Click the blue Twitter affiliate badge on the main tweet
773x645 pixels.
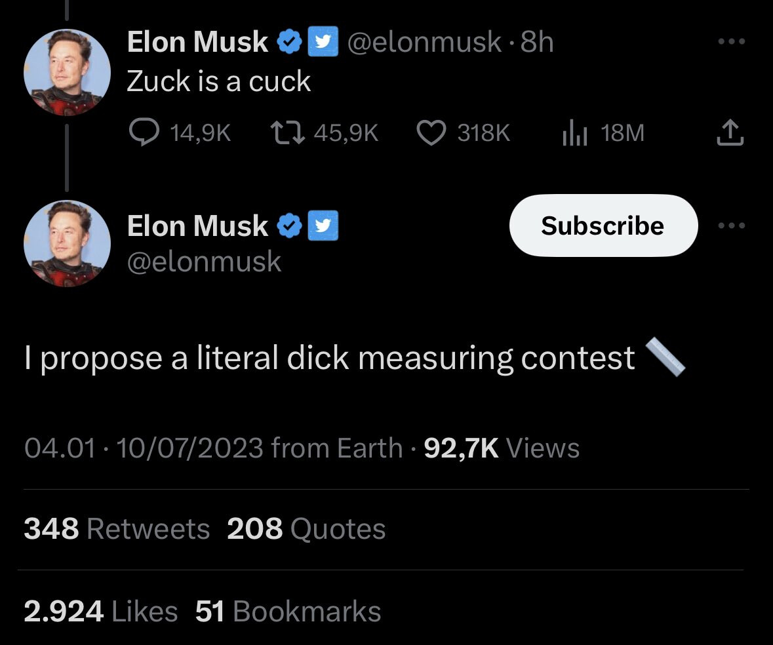click(x=323, y=225)
